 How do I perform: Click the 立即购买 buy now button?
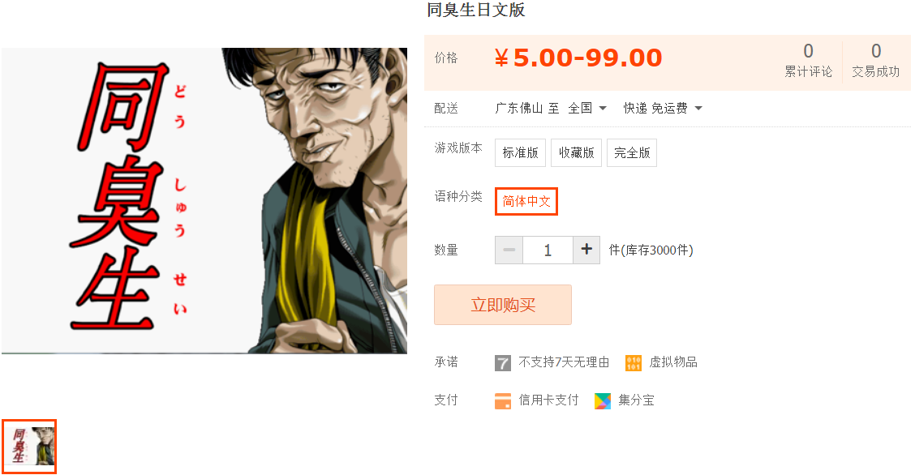pyautogui.click(x=502, y=305)
